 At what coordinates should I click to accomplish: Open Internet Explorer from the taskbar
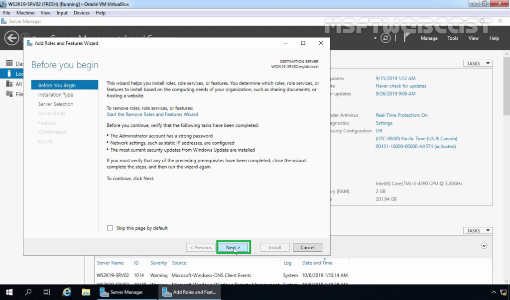point(67,292)
